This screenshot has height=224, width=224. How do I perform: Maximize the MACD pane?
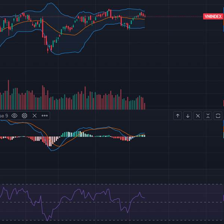tap(218, 116)
